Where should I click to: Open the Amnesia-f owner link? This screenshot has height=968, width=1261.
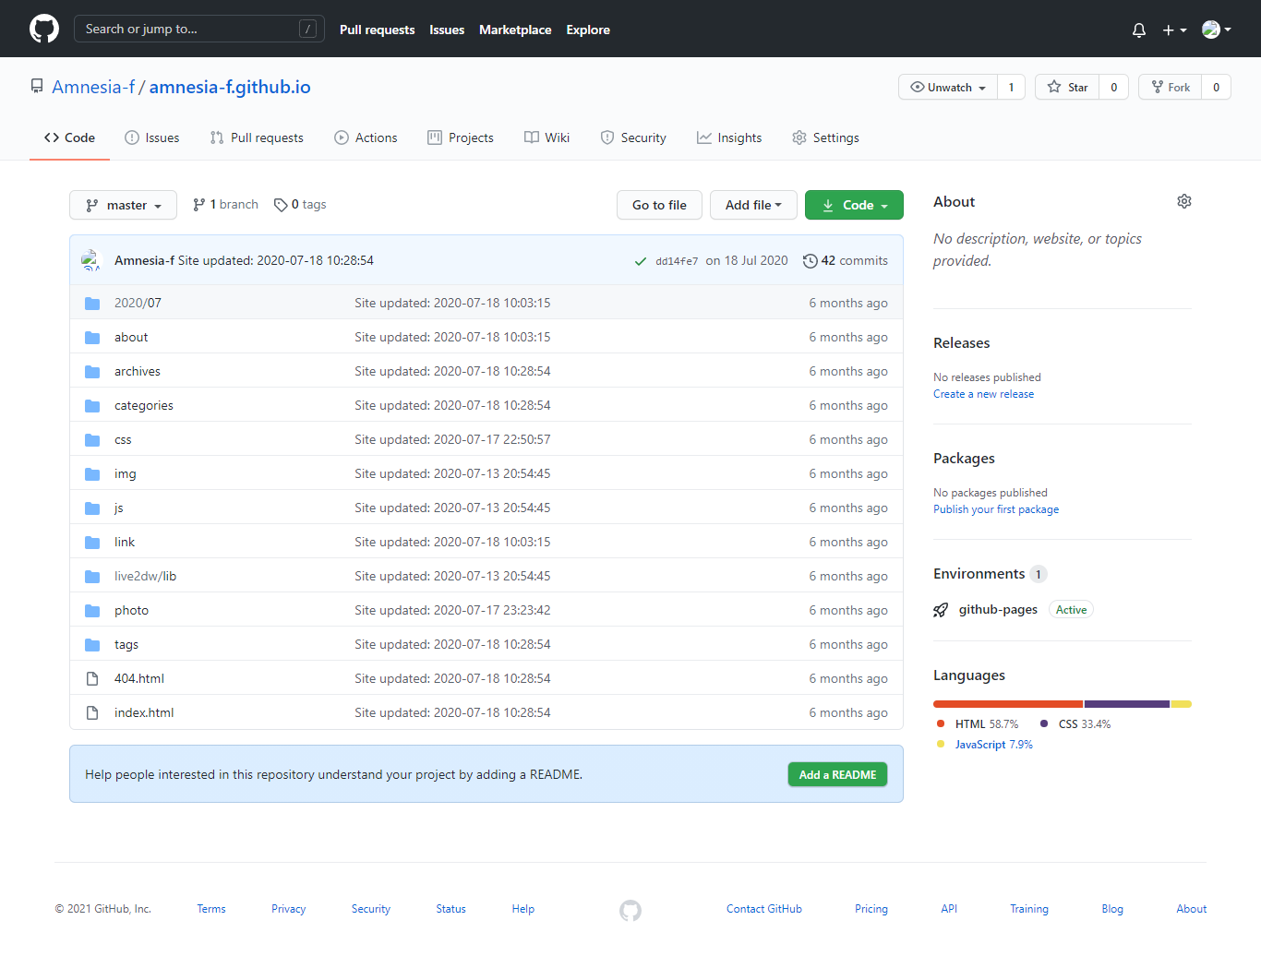pyautogui.click(x=93, y=87)
